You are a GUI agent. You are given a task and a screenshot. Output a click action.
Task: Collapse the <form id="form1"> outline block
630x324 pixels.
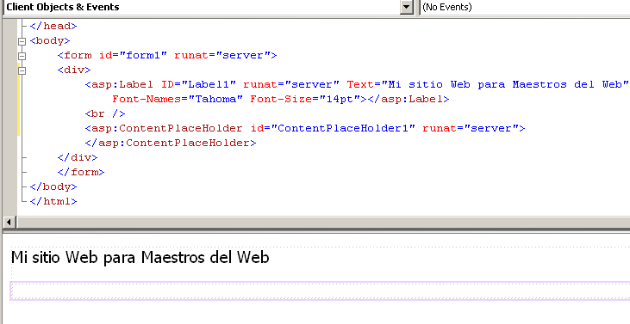22,56
